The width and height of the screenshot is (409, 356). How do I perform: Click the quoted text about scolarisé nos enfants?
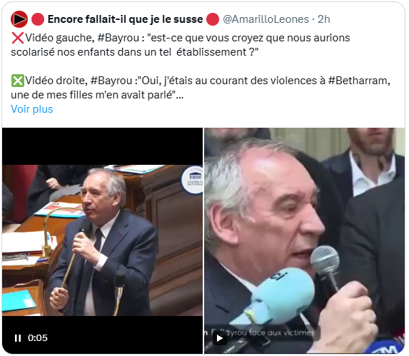[x=134, y=45]
